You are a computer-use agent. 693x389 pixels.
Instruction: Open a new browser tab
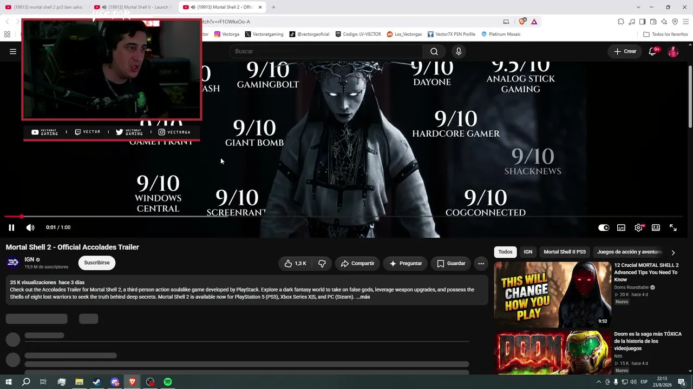[x=273, y=7]
